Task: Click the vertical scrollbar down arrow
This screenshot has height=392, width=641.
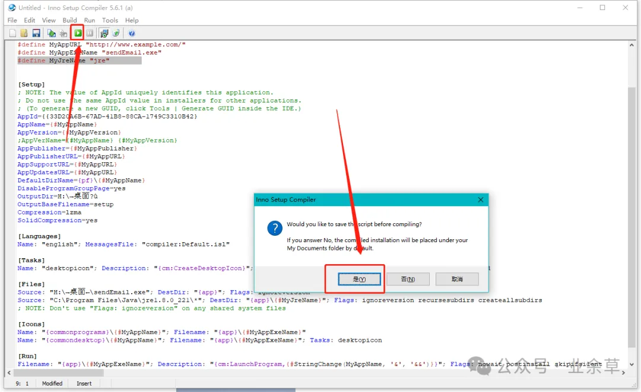Action: pos(632,364)
